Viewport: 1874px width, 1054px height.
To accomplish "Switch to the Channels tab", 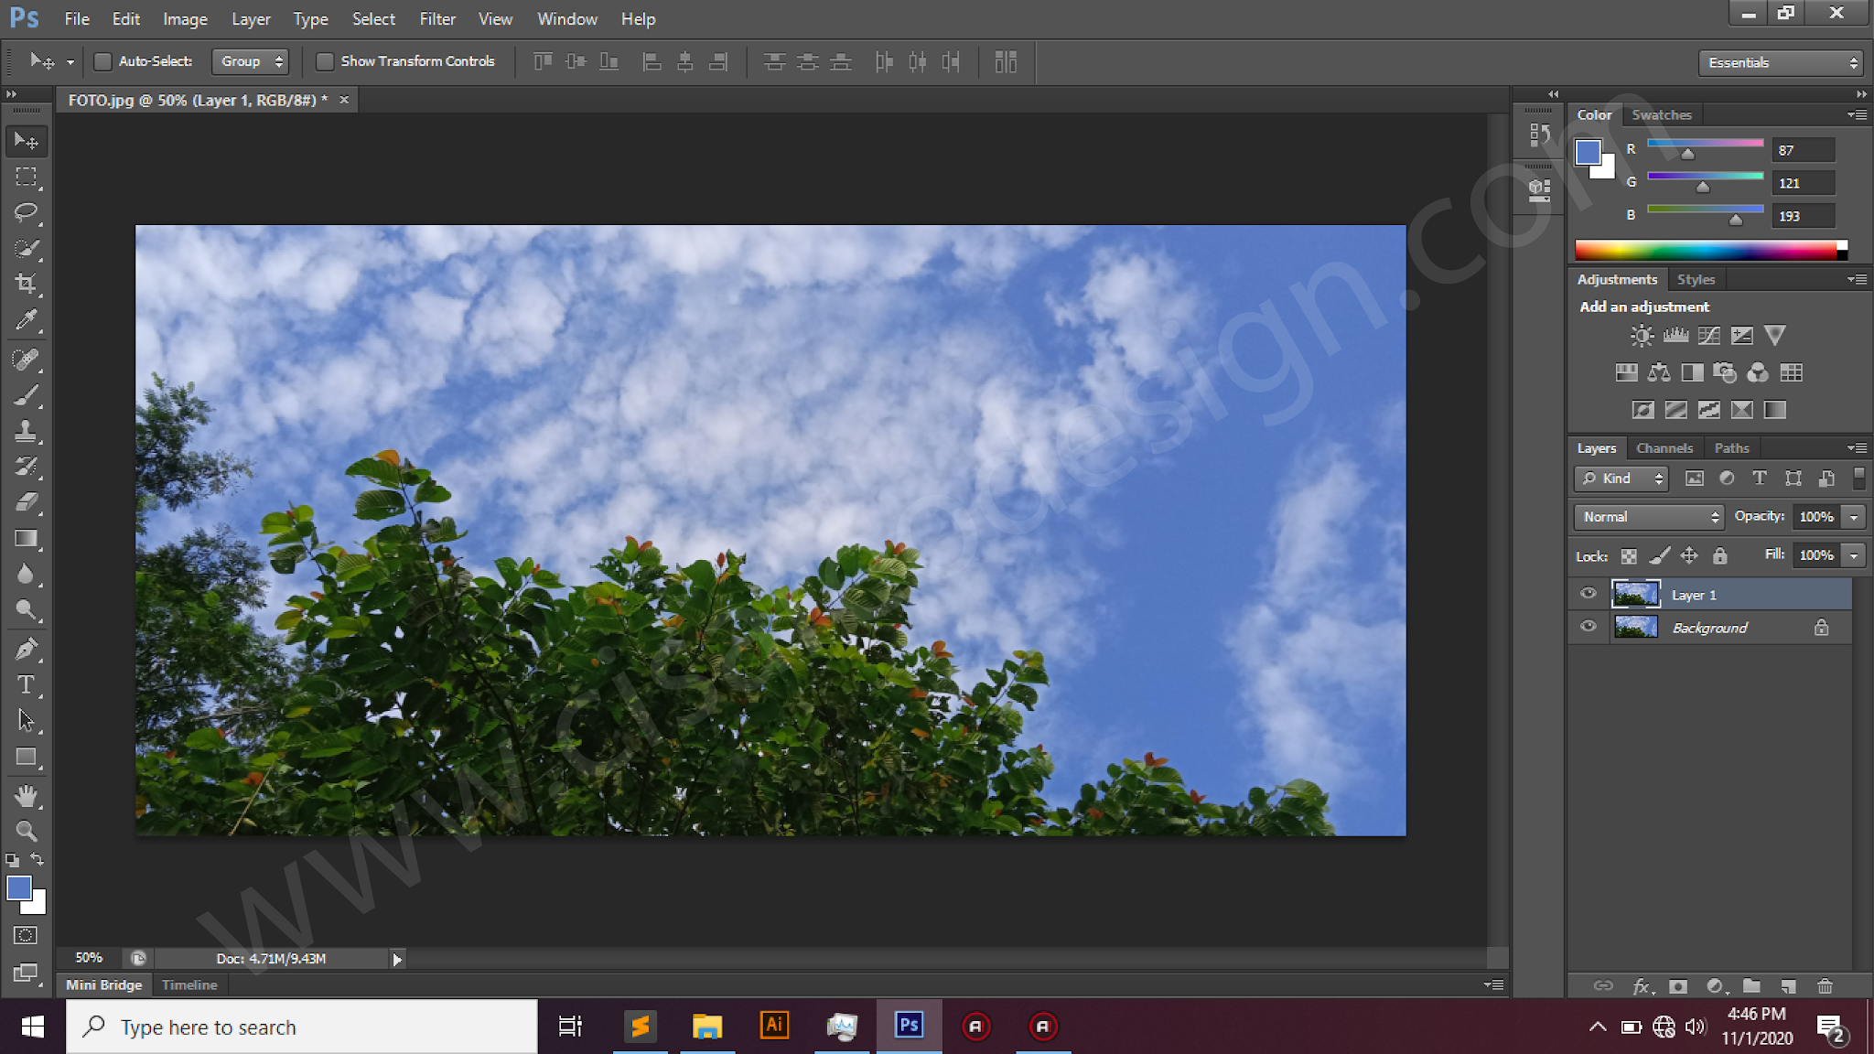I will (1664, 448).
